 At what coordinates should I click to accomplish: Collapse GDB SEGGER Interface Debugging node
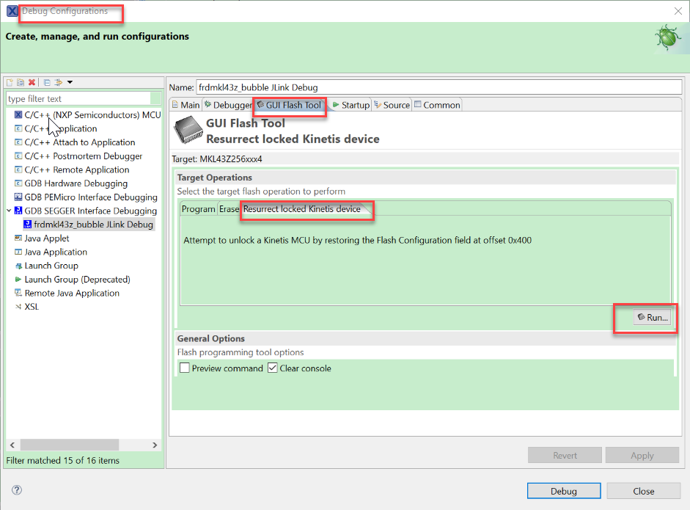(x=9, y=211)
